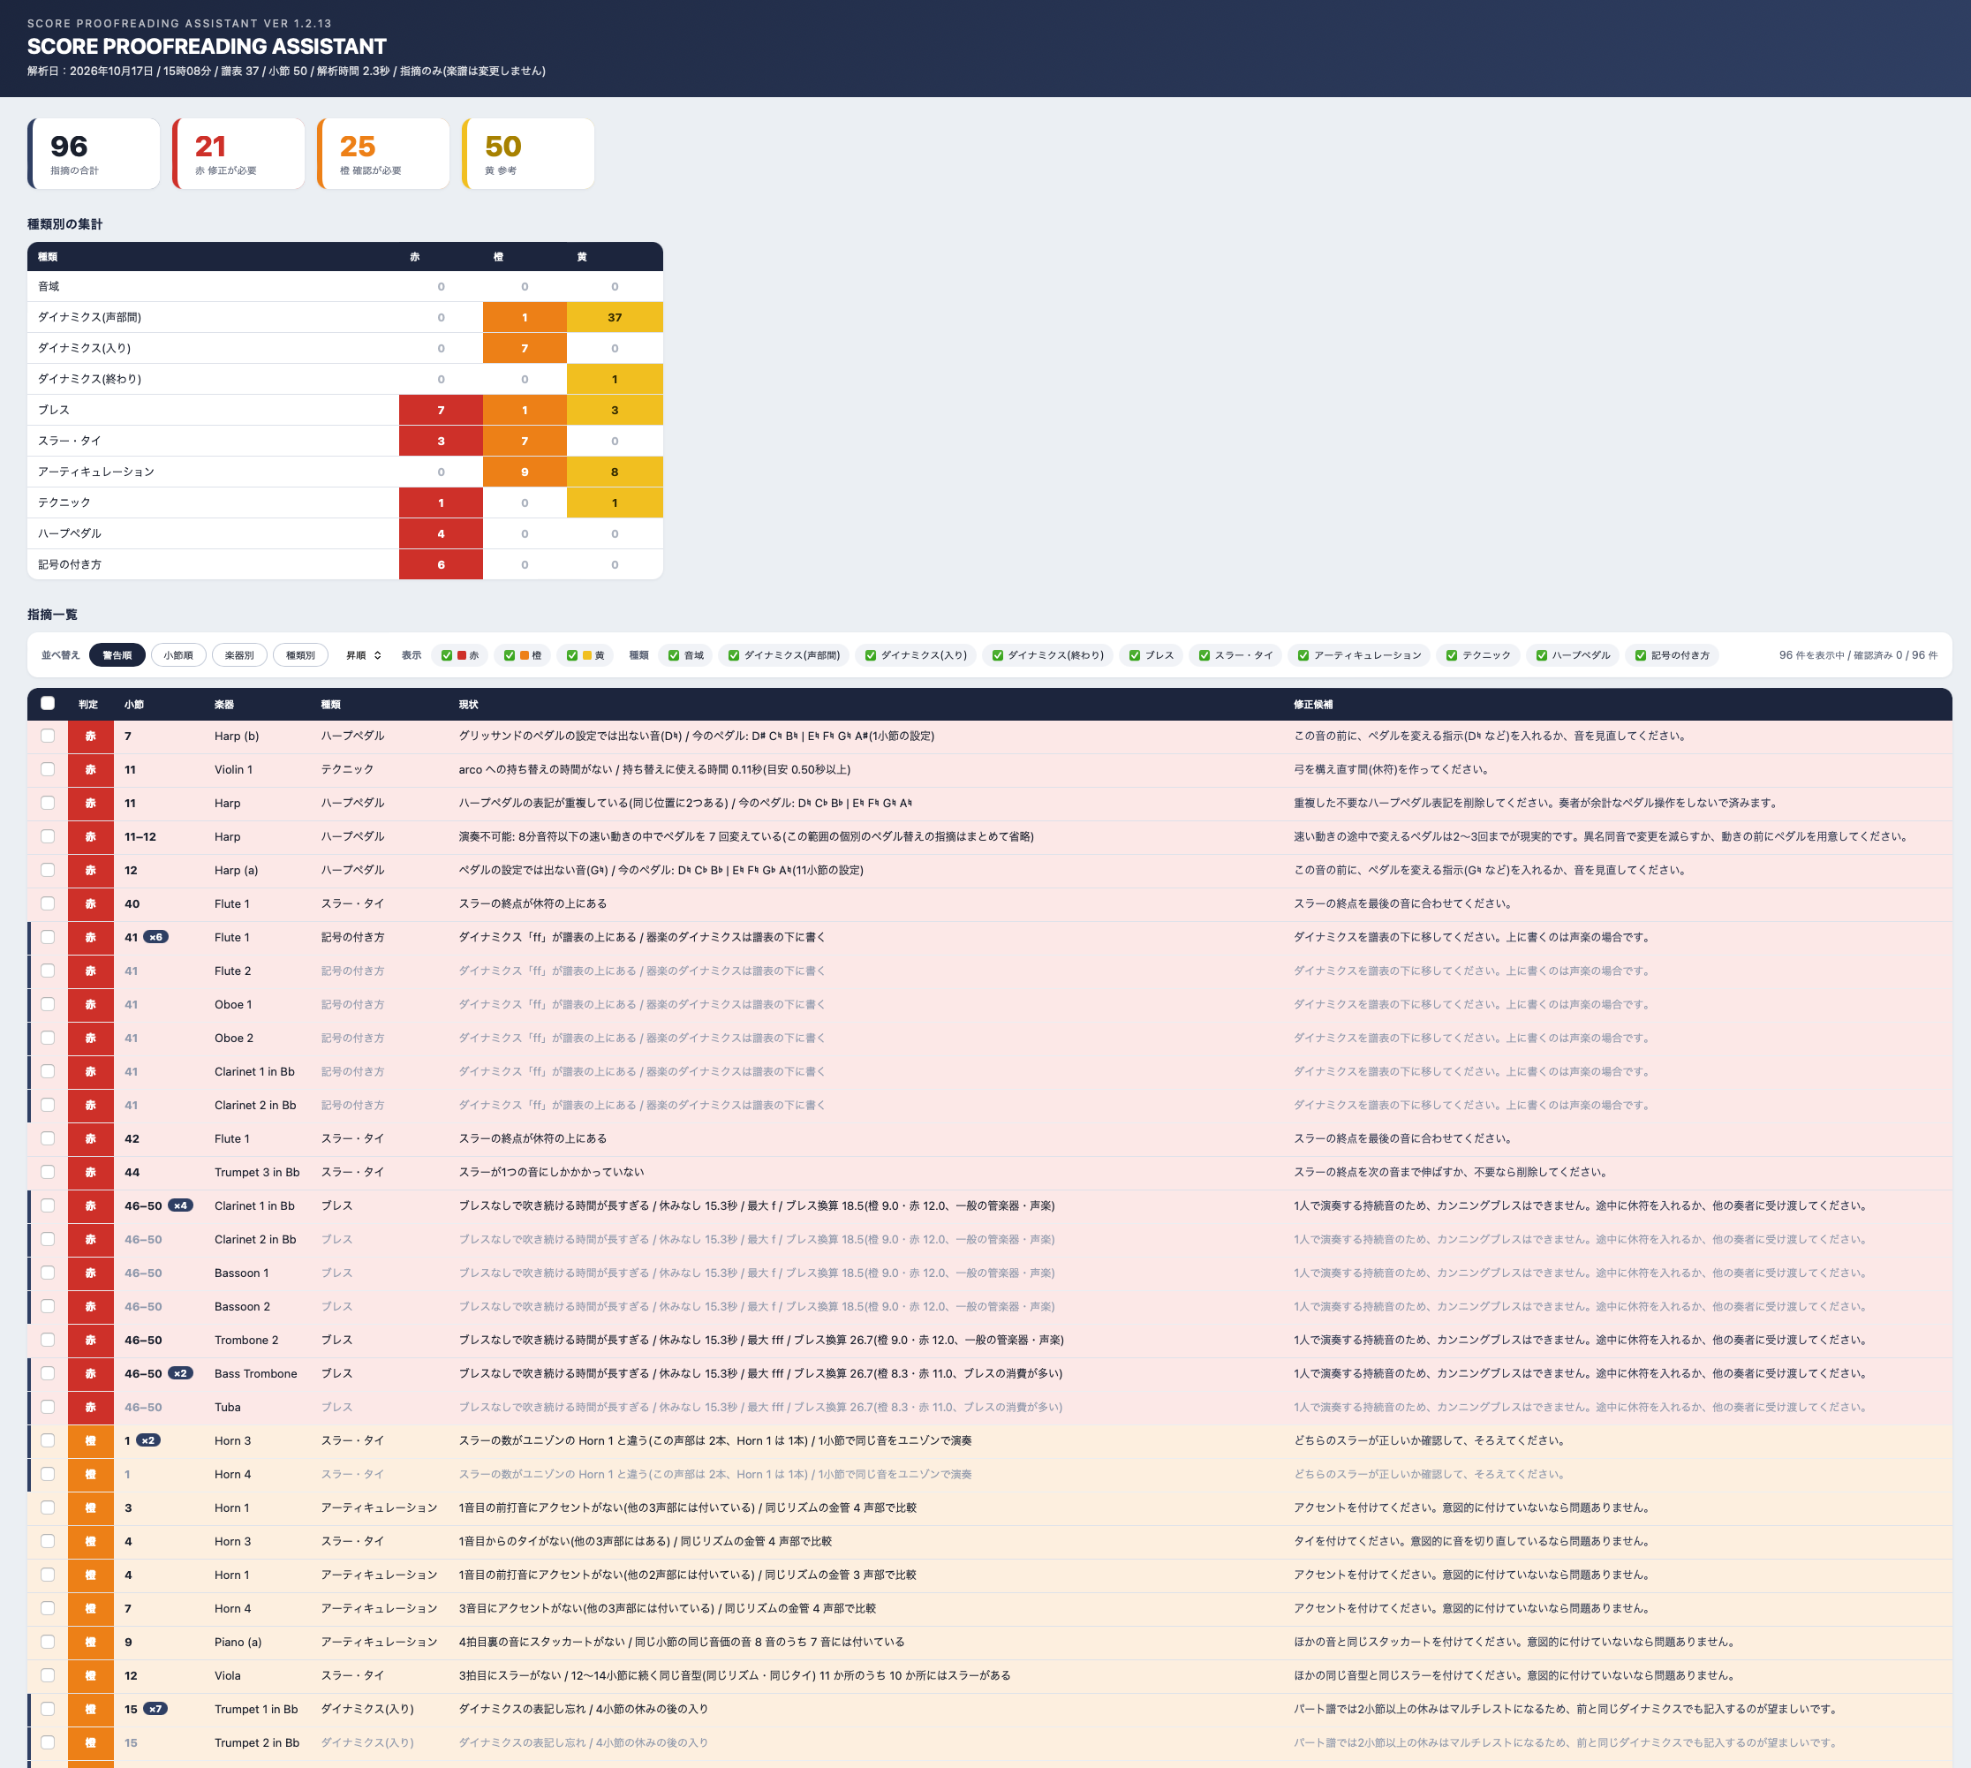This screenshot has height=1768, width=1971.
Task: Switch sorting to 小節順
Action: coord(177,654)
